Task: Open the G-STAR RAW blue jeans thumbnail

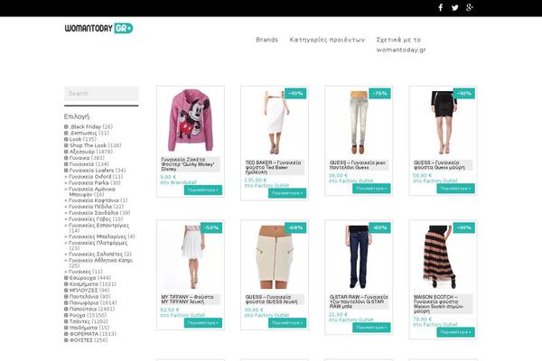Action: (x=359, y=256)
